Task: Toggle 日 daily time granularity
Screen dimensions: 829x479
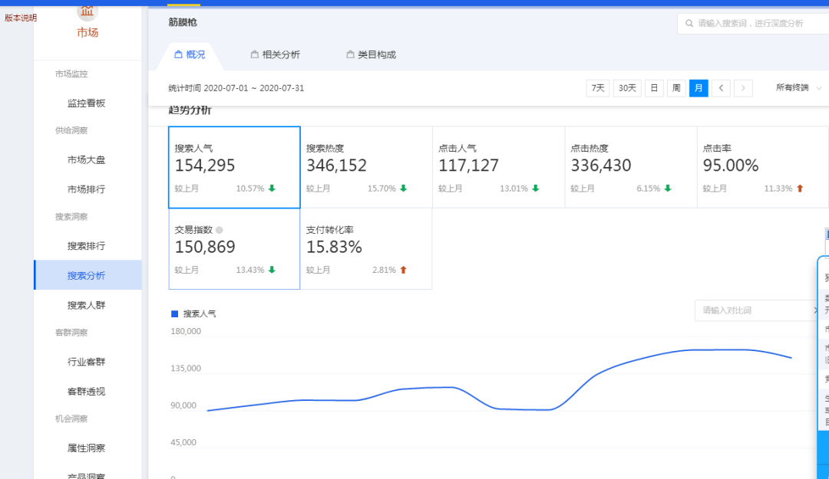Action: 654,88
